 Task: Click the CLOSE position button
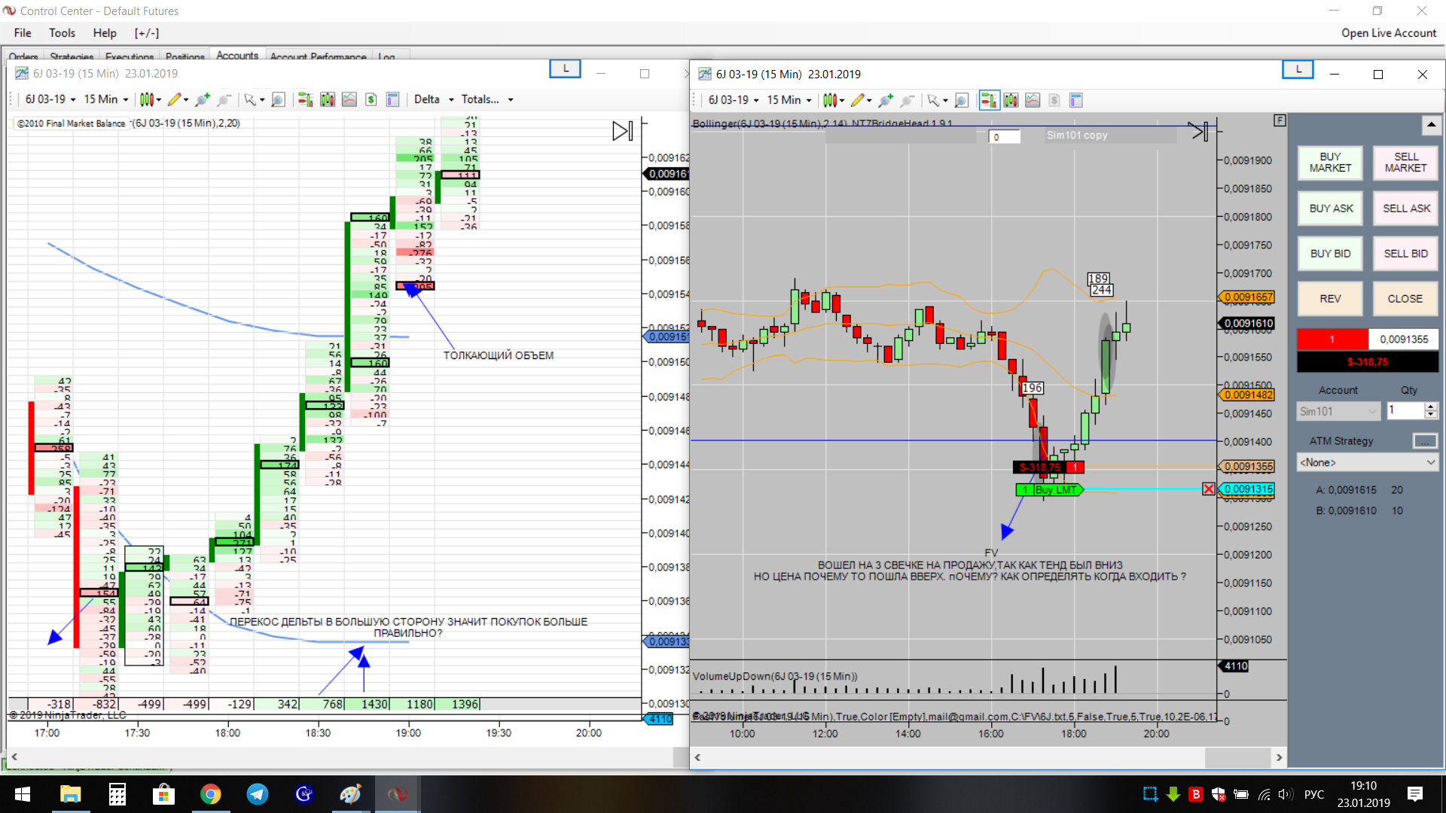click(x=1405, y=299)
